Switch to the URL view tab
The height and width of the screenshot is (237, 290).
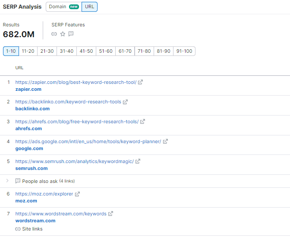[x=89, y=6]
